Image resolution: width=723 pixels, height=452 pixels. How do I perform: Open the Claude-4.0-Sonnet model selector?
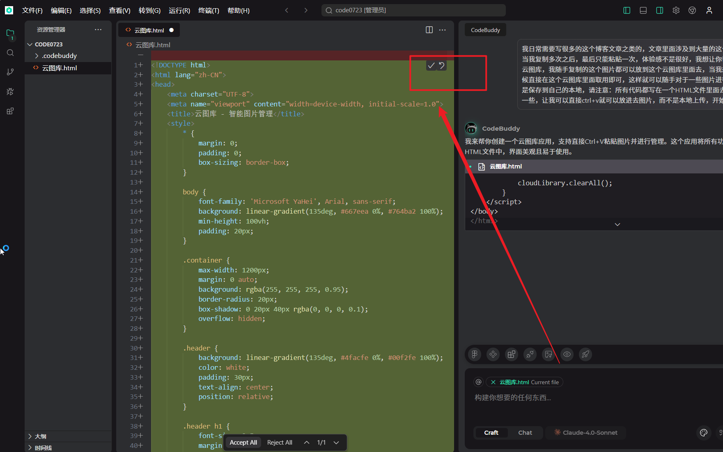[x=586, y=432]
